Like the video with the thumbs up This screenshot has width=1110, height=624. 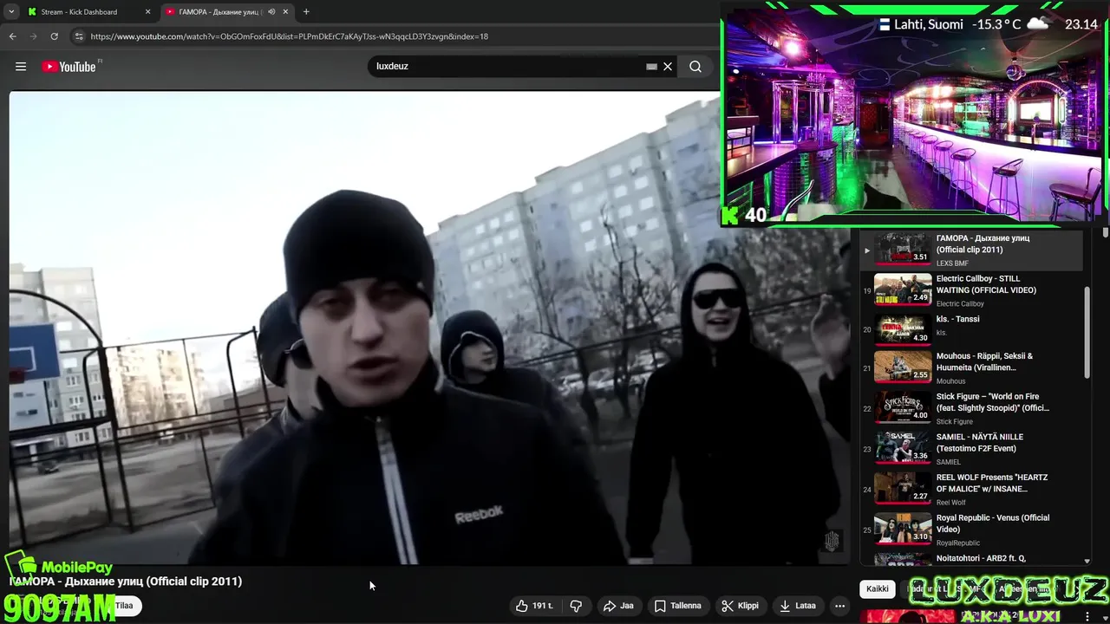point(534,606)
